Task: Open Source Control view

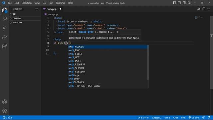Action: tap(4, 28)
